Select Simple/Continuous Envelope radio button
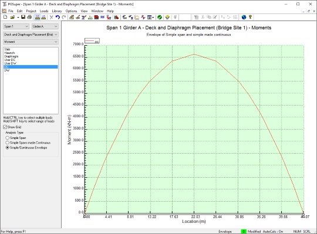This screenshot has width=317, height=234. [26, 148]
